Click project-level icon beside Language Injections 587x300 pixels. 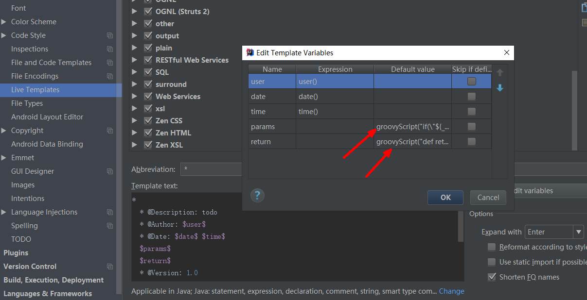tap(110, 212)
